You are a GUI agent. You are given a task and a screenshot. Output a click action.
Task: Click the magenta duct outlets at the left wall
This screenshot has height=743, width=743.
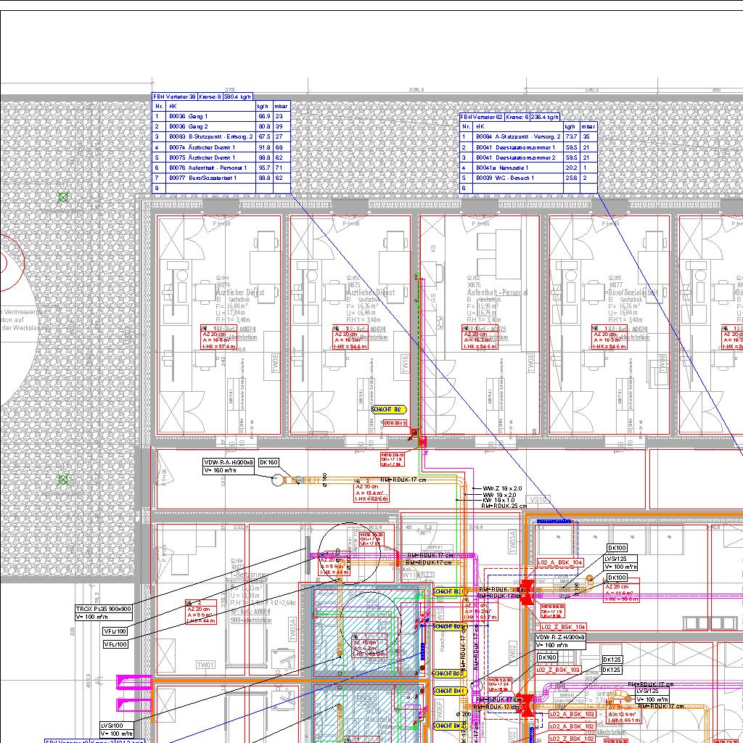(134, 693)
